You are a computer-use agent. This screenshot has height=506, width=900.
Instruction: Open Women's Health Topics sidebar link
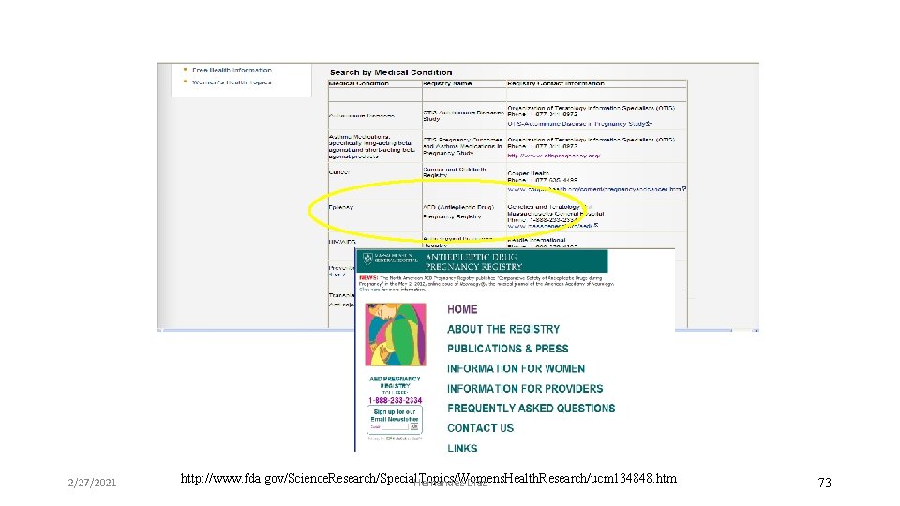232,82
